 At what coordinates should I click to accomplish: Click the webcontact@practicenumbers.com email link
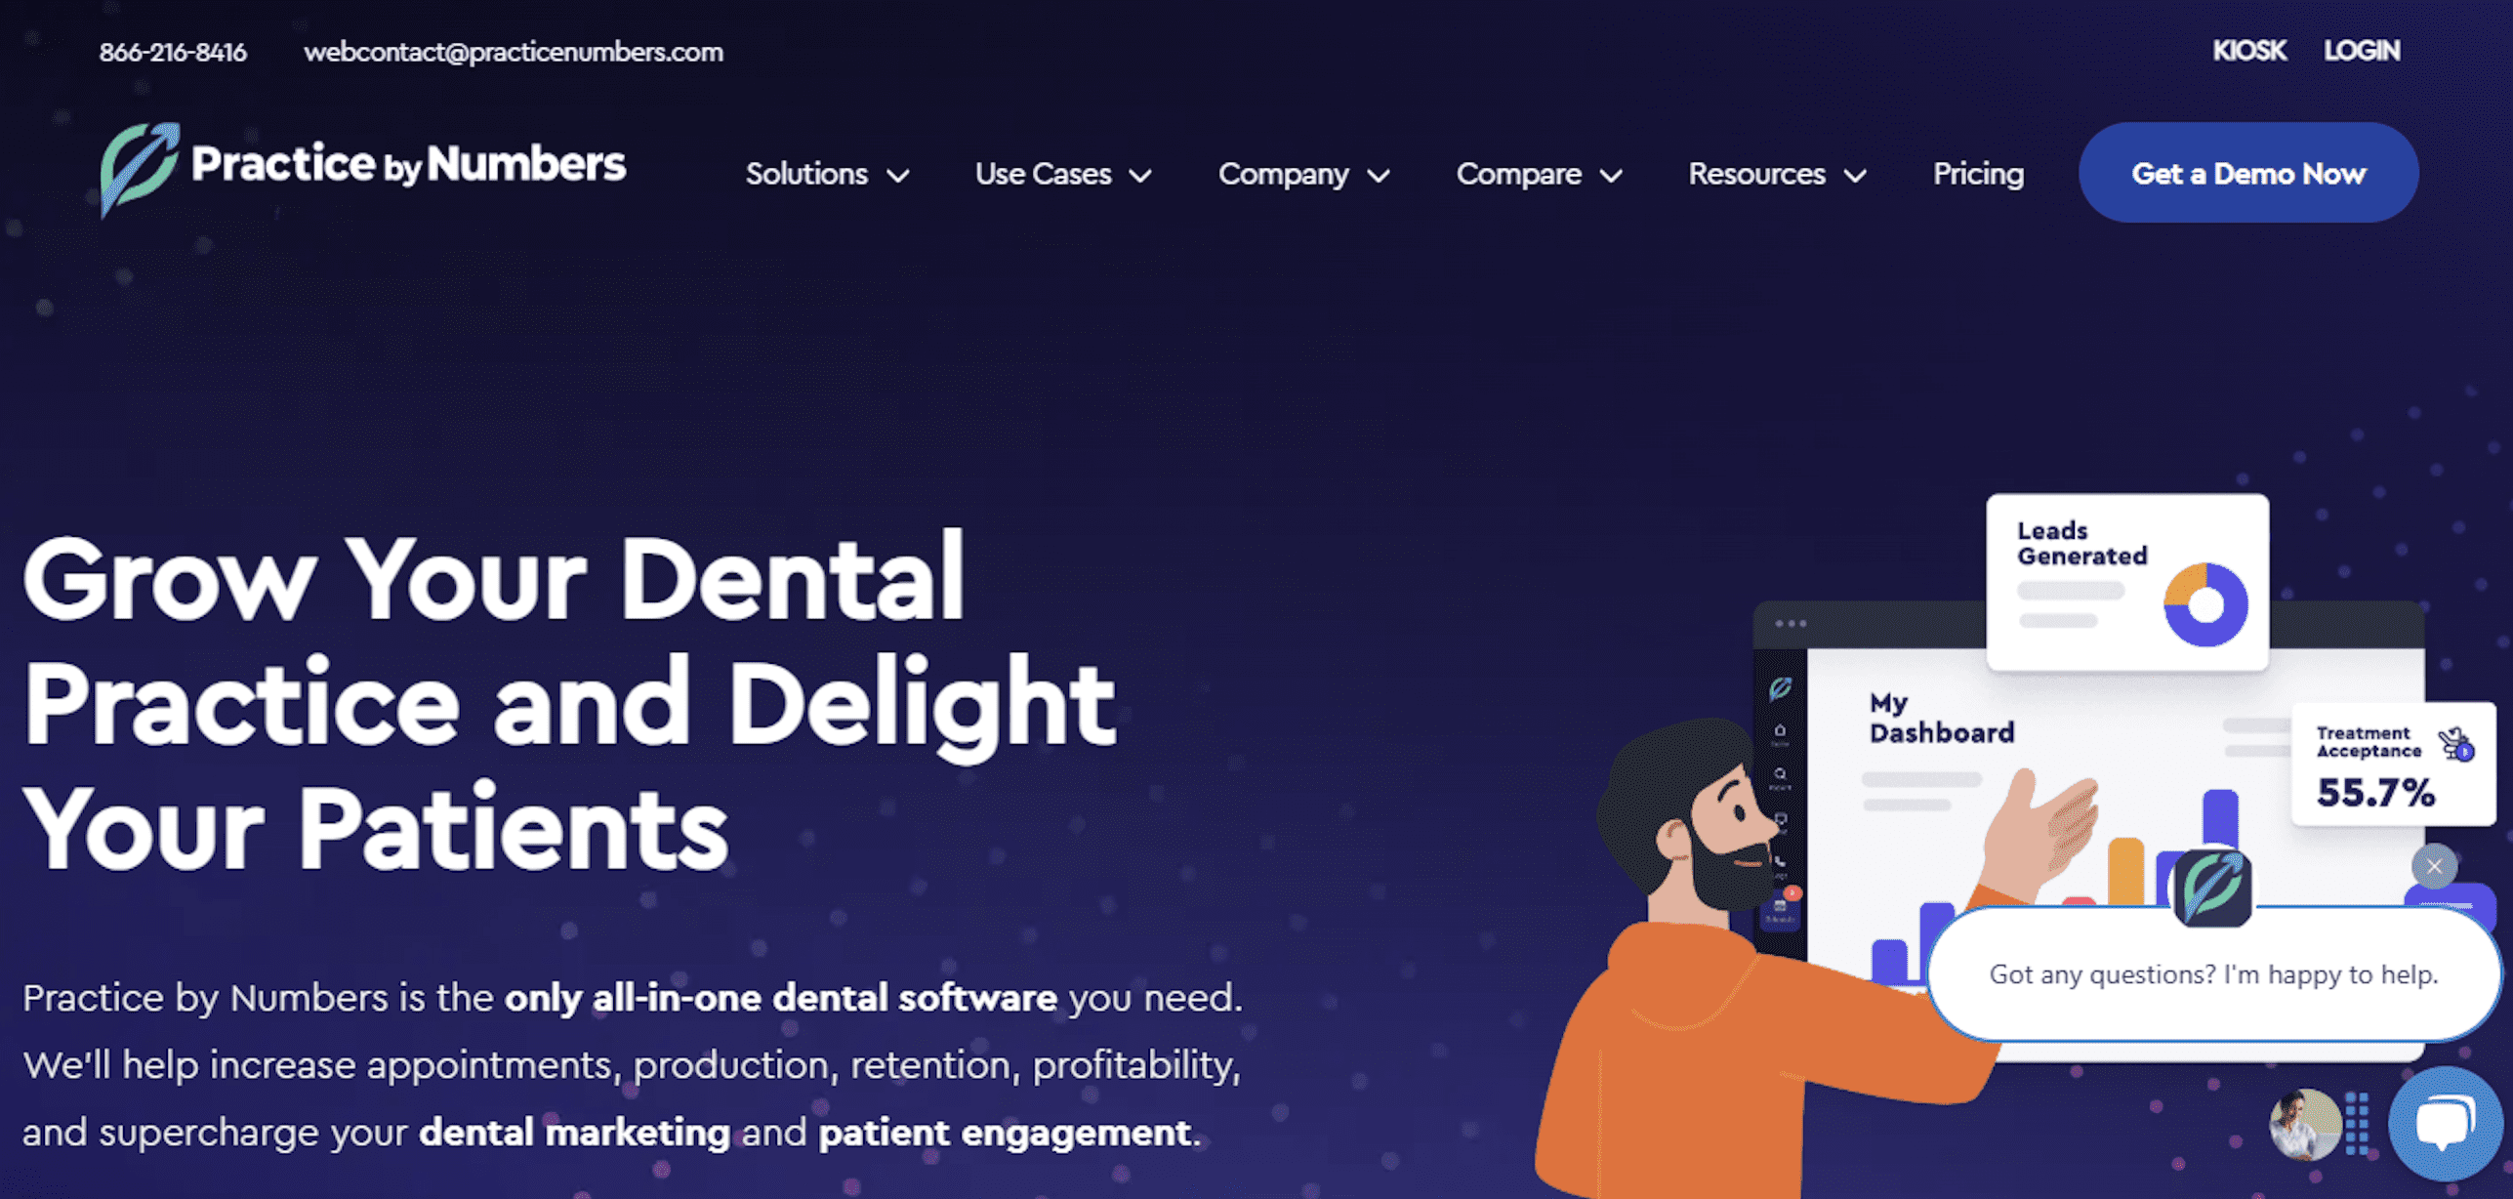tap(514, 52)
